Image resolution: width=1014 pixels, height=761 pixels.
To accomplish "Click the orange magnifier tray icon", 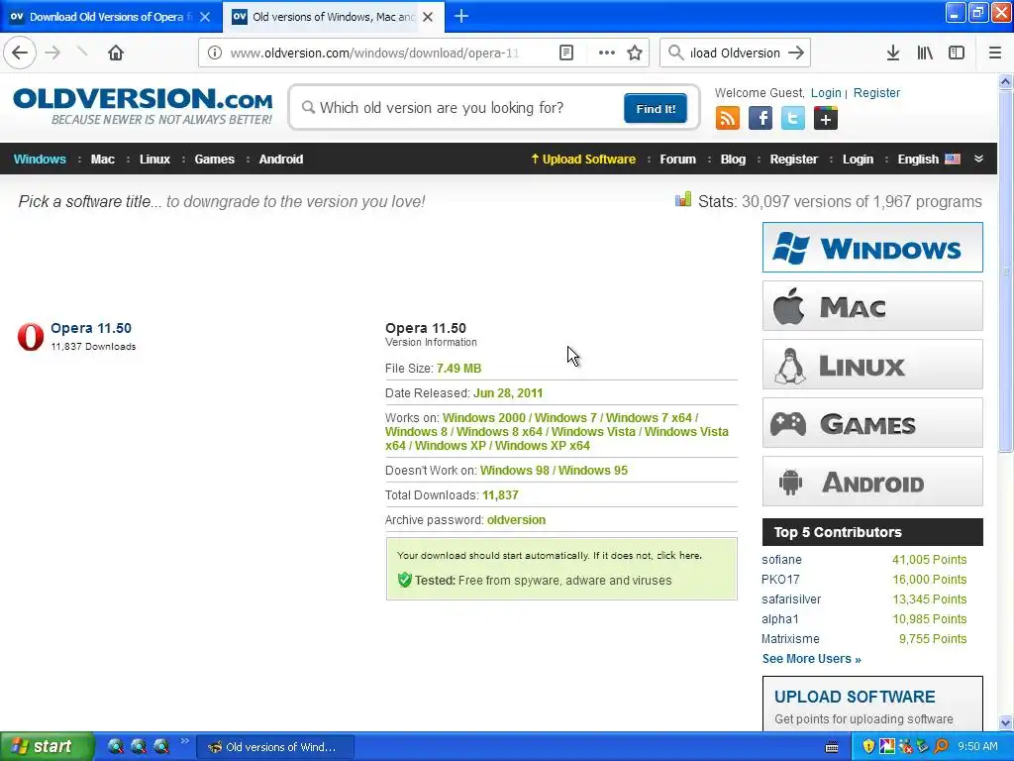I will coord(942,747).
